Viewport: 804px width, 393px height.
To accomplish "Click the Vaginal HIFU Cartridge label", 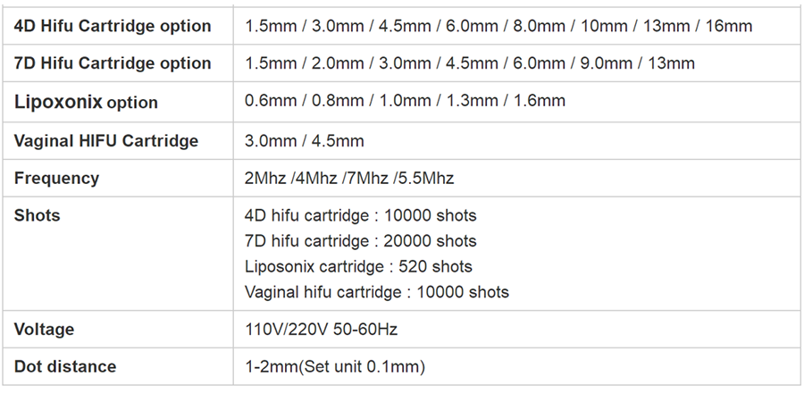I will click(106, 141).
